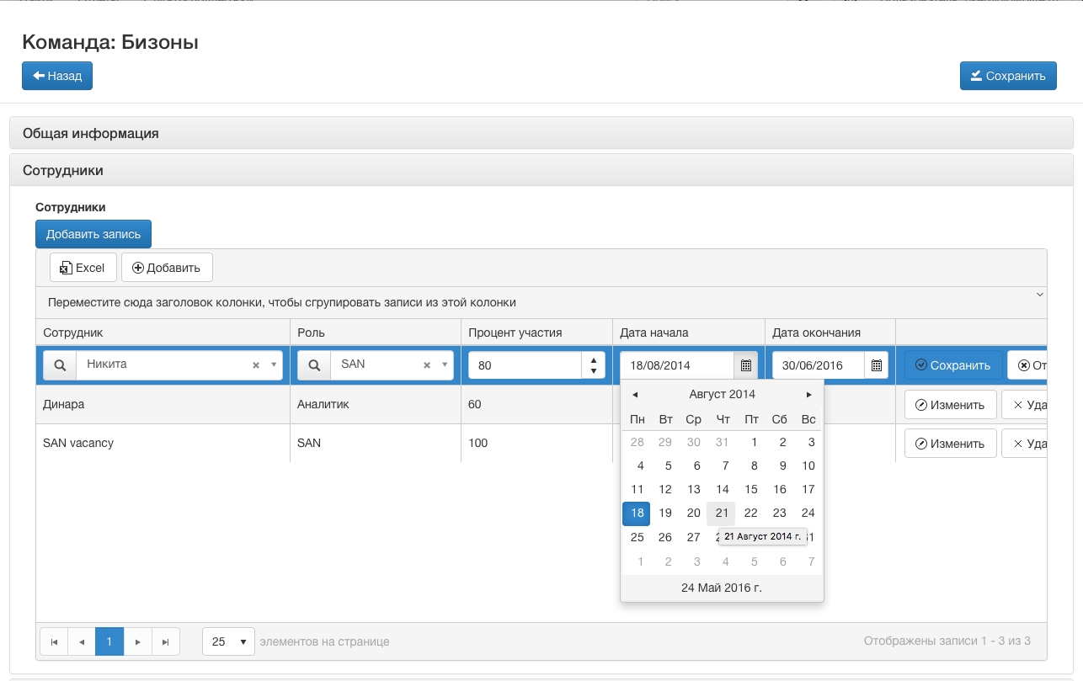The height and width of the screenshot is (681, 1083).
Task: Open the items per page dropdown
Action: tap(228, 641)
